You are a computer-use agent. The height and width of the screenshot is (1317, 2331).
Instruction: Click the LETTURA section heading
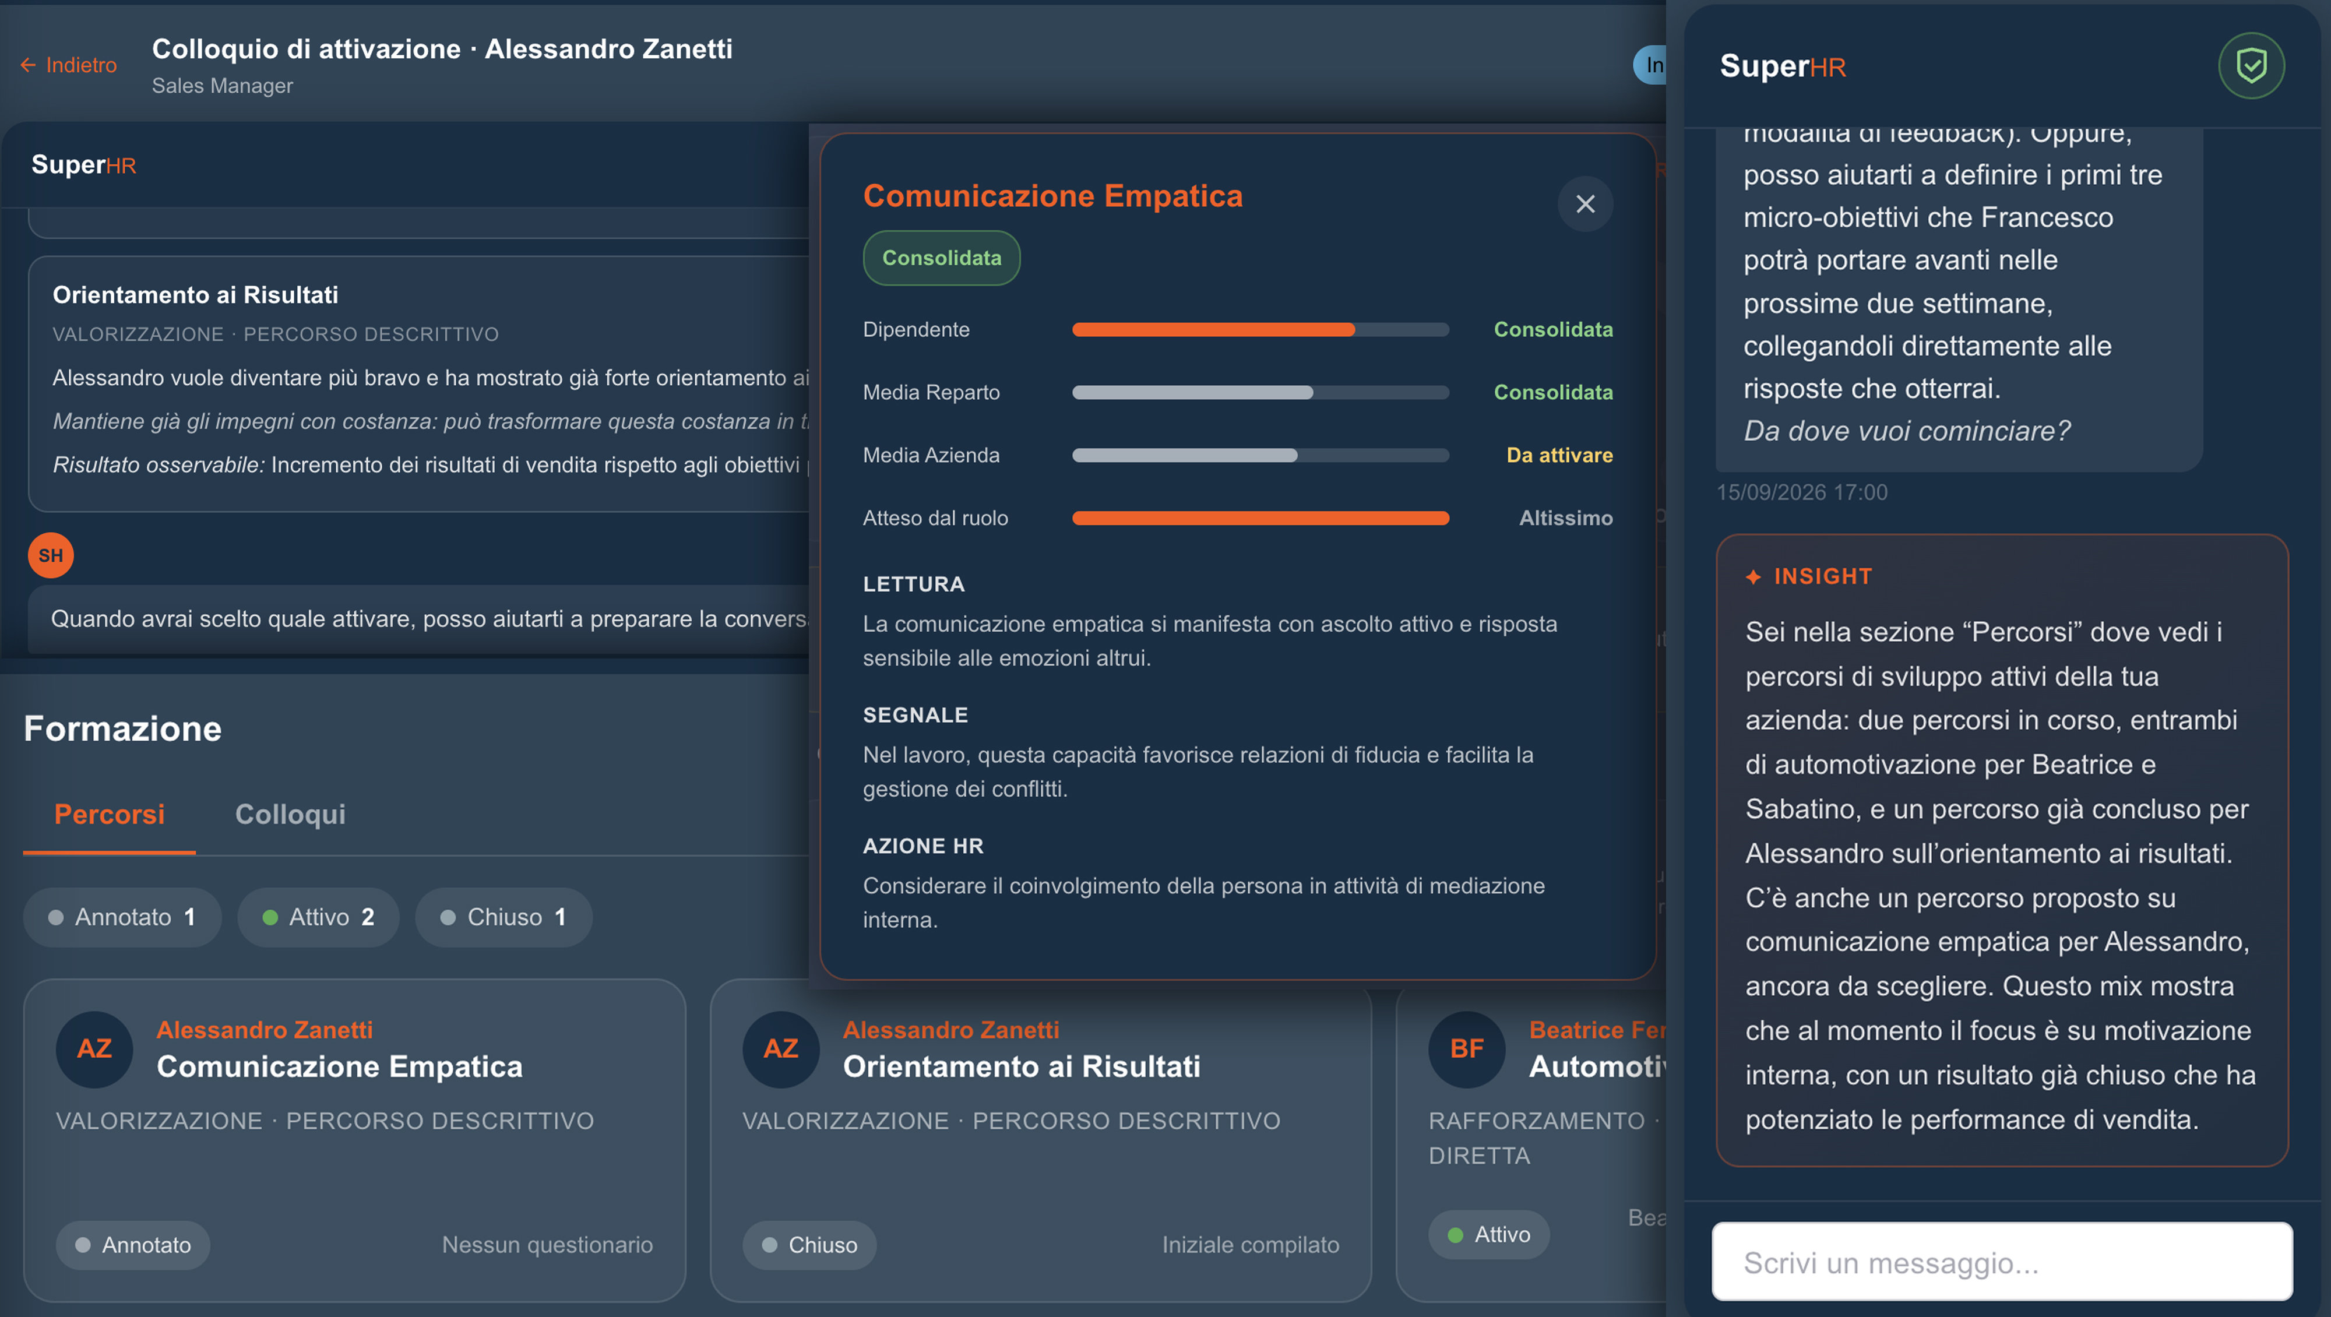pos(914,584)
